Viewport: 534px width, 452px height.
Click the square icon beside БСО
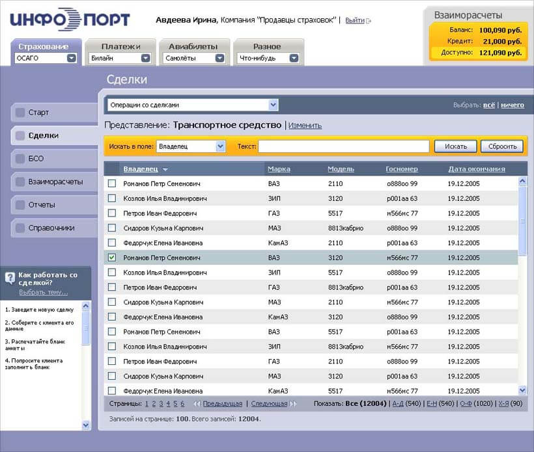coord(20,159)
